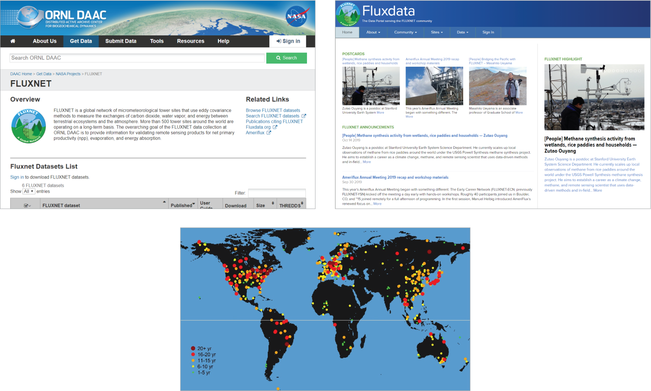651x391 pixels.
Task: Follow the Publications citing FLUXNET link
Action: coord(274,121)
